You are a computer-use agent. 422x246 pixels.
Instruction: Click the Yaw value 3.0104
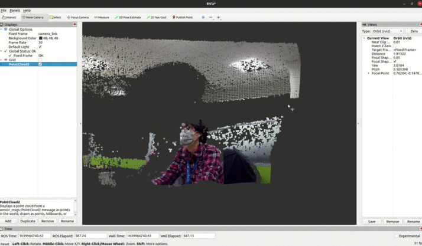(398, 65)
